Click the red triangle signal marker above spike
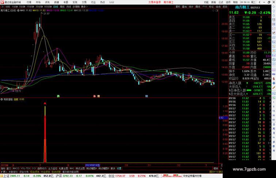This screenshot has width=276, height=178. [x=45, y=103]
